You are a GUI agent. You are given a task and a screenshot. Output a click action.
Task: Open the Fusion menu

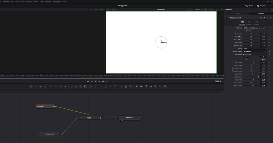point(36,2)
